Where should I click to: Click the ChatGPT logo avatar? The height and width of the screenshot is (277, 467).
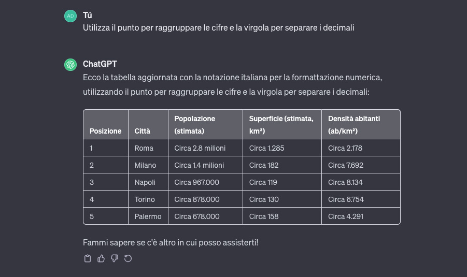tap(70, 65)
